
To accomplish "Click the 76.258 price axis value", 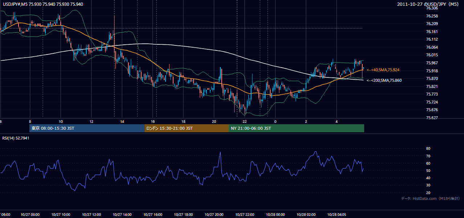I will 432,16.
